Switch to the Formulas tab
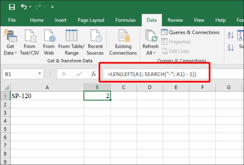 (x=125, y=20)
